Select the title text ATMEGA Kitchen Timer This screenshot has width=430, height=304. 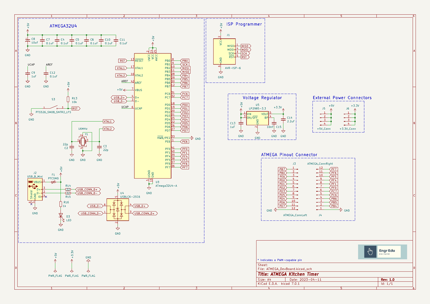[x=288, y=274]
